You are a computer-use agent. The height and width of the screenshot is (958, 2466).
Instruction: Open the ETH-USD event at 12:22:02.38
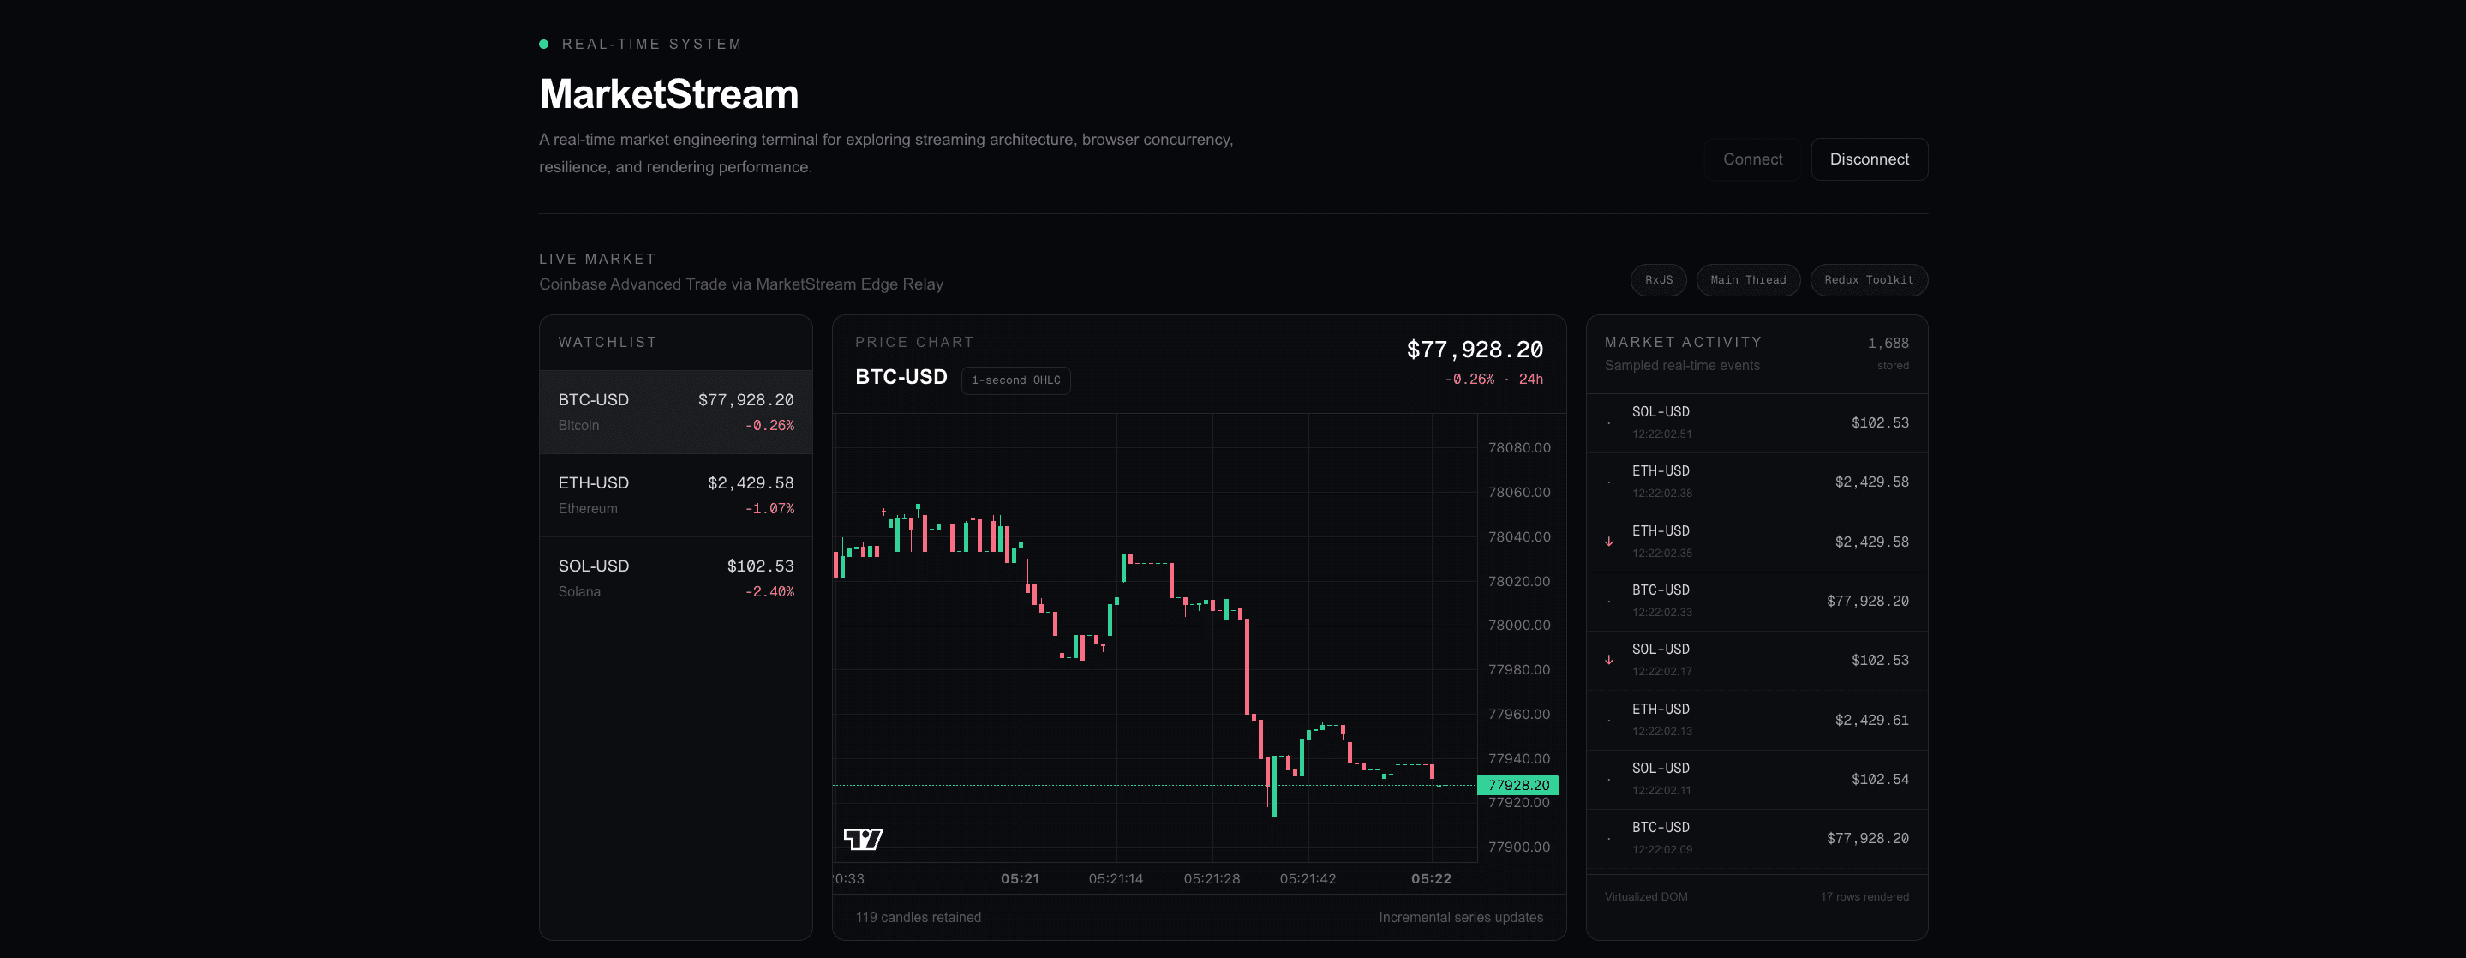pos(1757,482)
